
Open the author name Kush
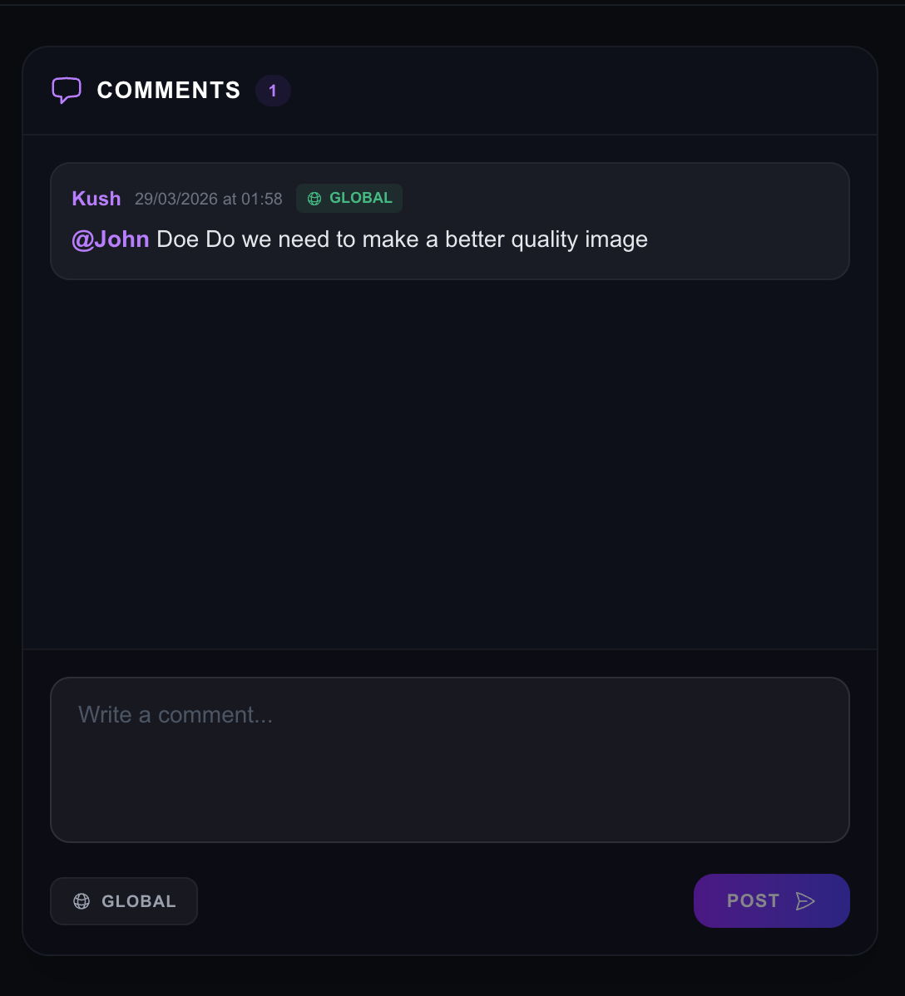tap(96, 199)
